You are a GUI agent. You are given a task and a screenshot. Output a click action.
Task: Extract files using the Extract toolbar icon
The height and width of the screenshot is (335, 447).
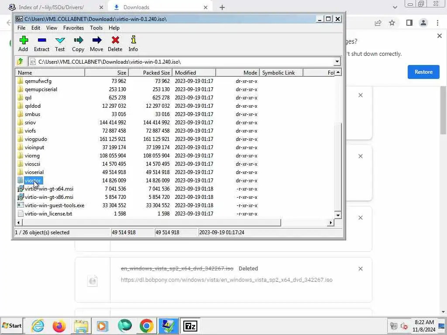41,44
